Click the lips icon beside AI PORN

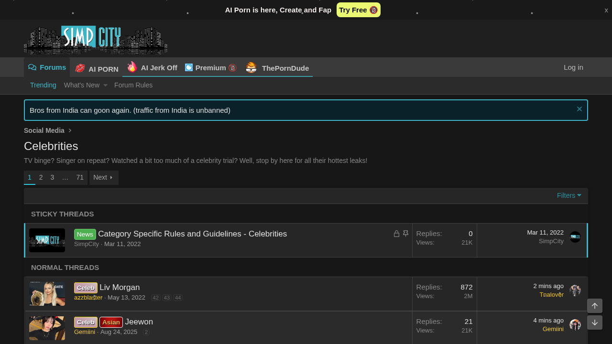click(80, 68)
